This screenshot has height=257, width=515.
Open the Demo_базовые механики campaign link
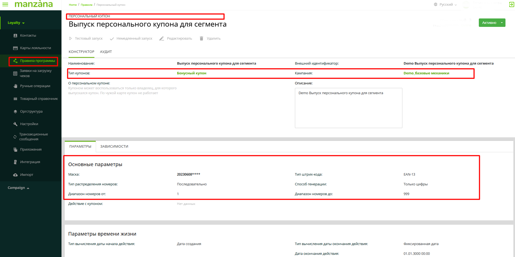click(426, 73)
